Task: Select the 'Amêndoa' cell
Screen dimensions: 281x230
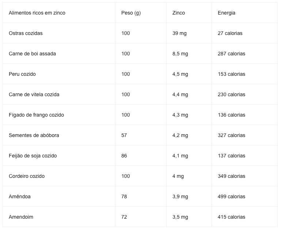Action: click(x=59, y=196)
